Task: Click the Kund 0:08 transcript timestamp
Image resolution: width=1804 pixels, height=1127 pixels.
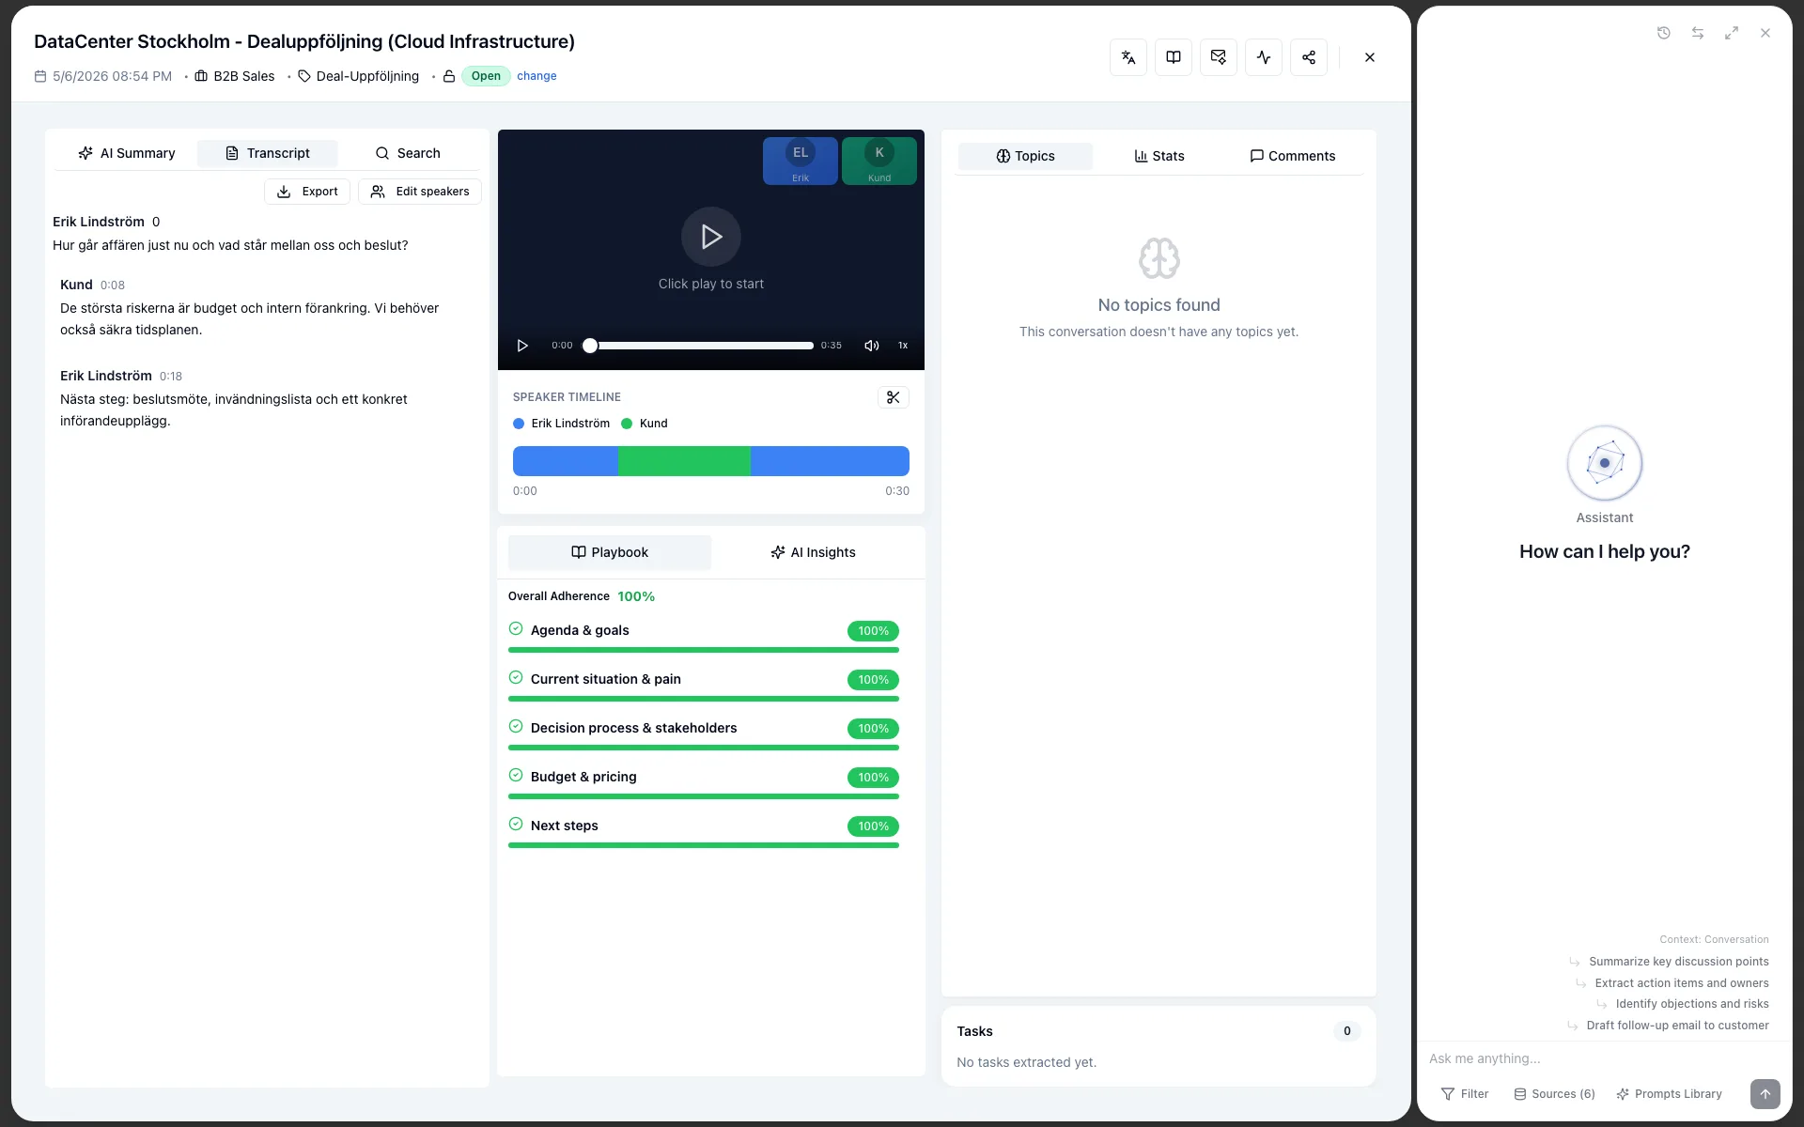Action: click(113, 286)
